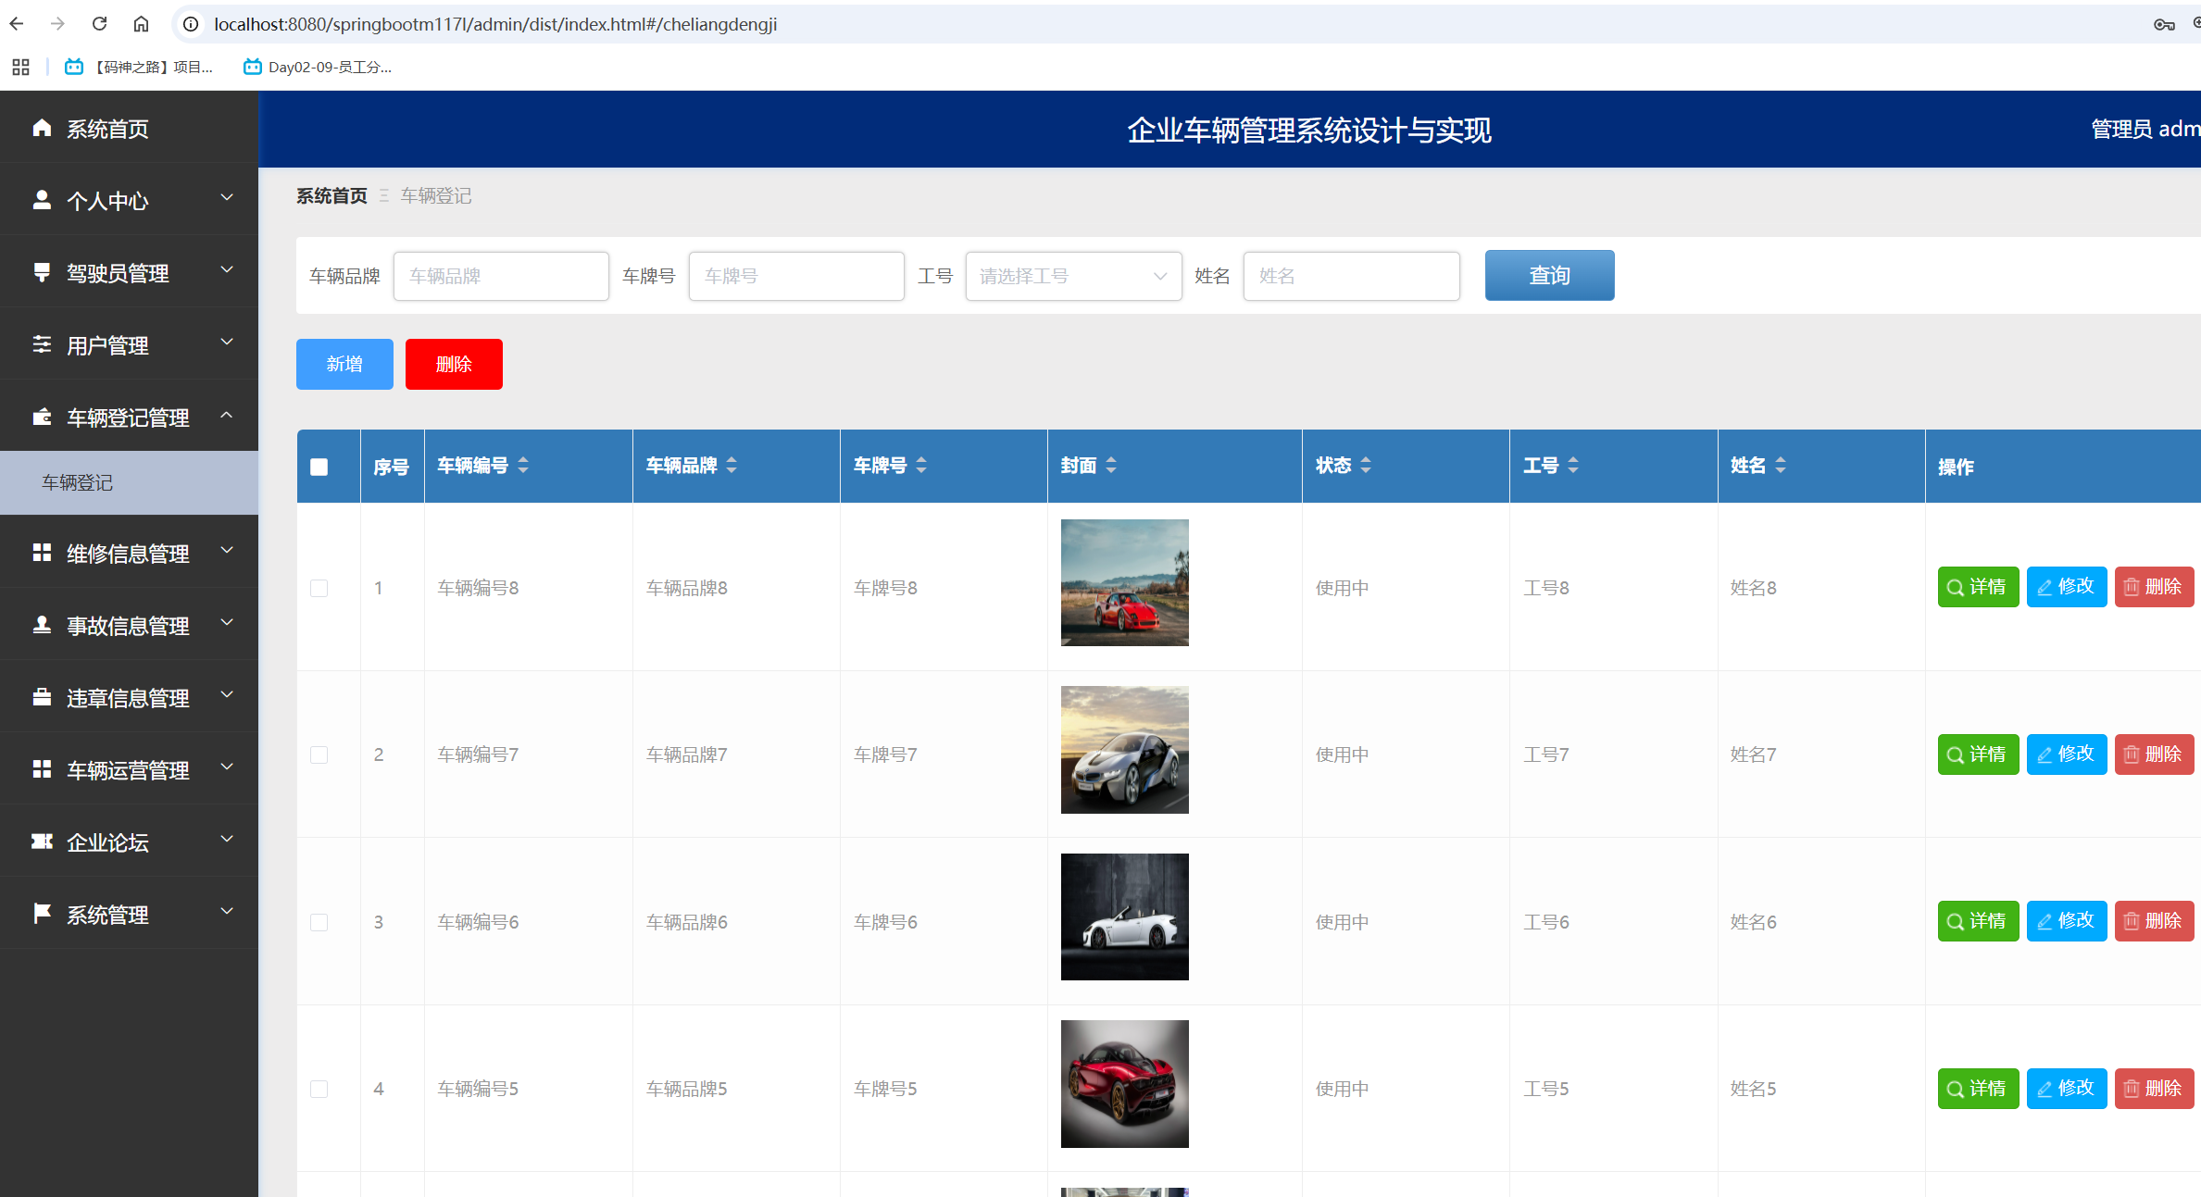Open the white convertible cover thumbnail for 车辆编号6
The height and width of the screenshot is (1197, 2201).
(1124, 916)
